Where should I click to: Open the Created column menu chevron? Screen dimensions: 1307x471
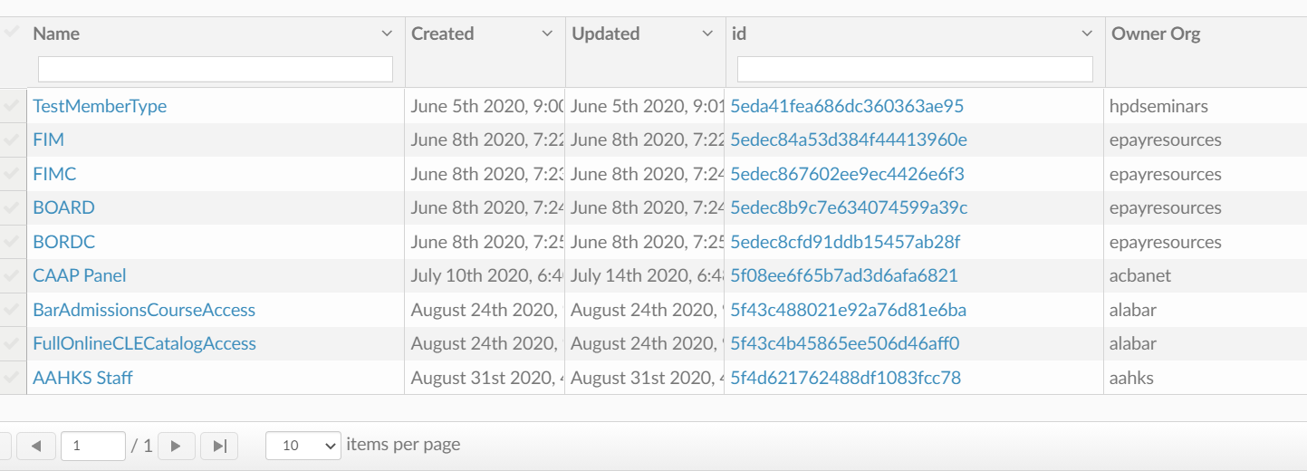coord(547,34)
